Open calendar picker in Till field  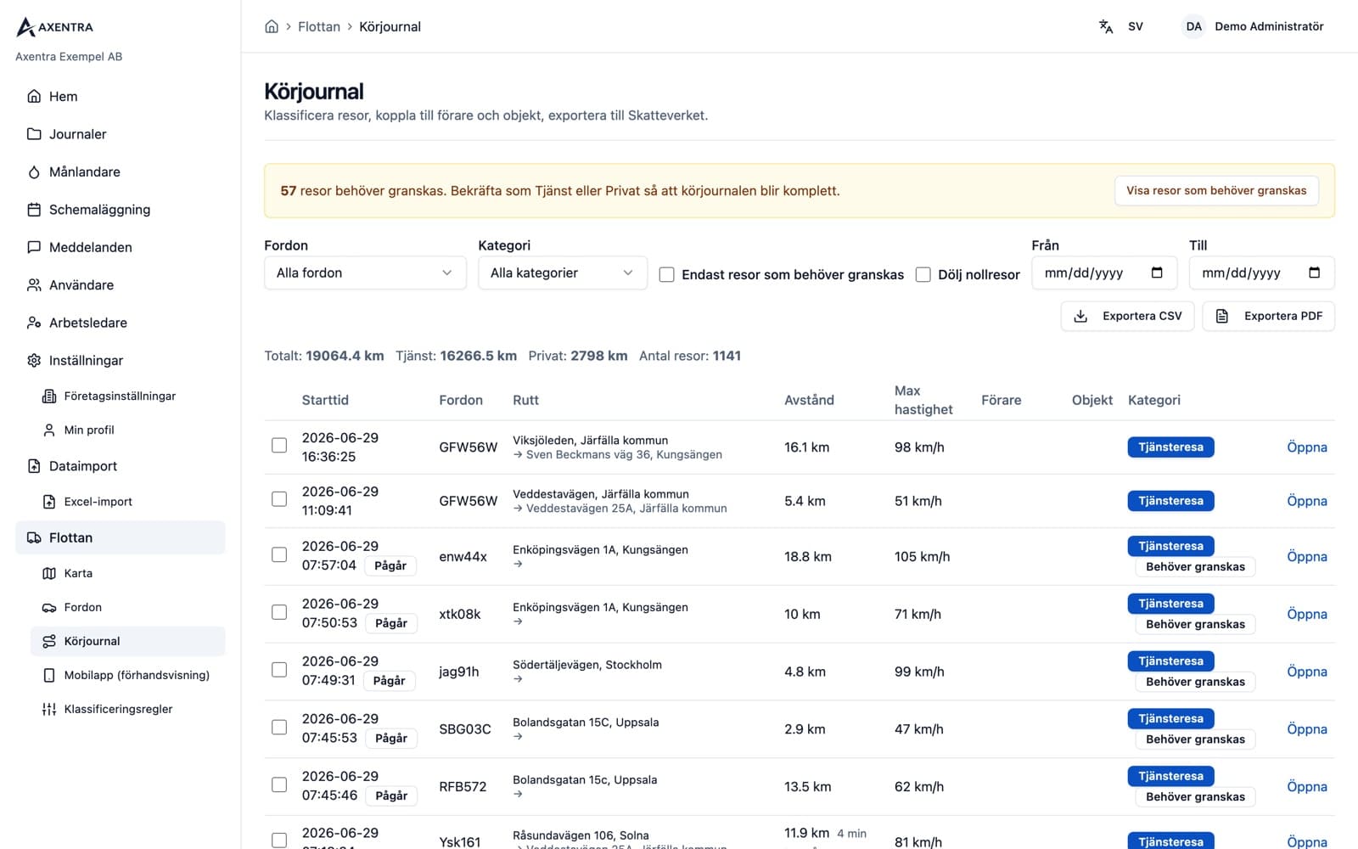tap(1314, 273)
